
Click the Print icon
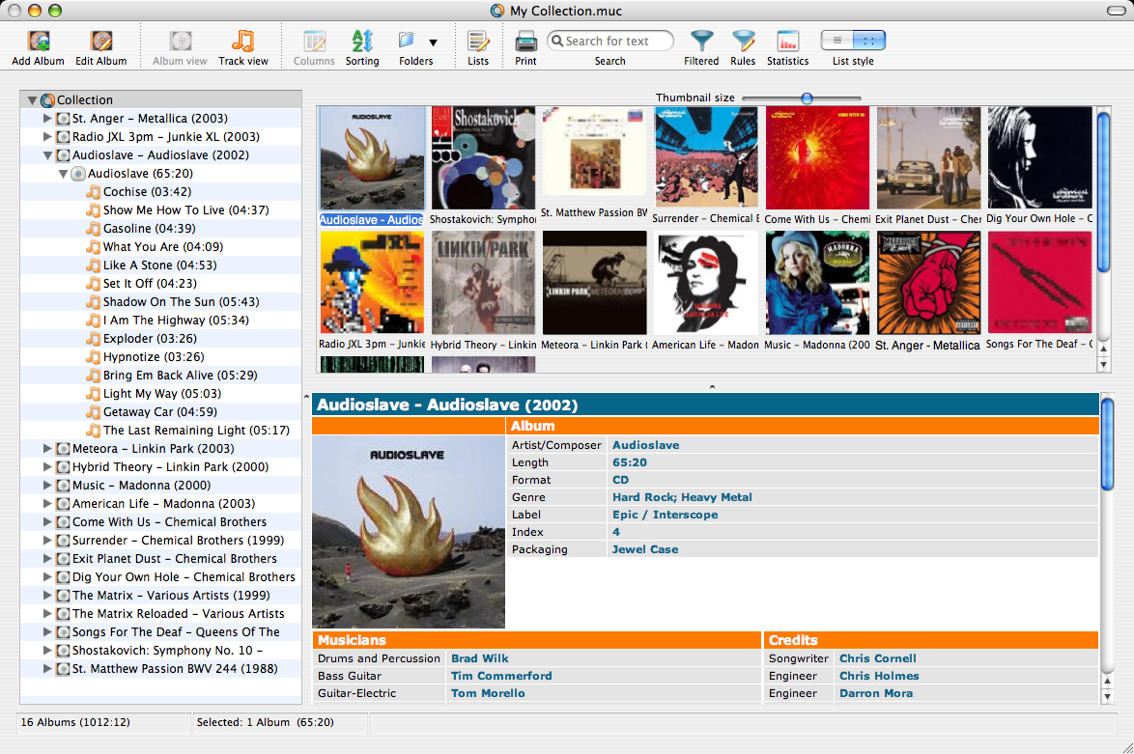click(525, 42)
